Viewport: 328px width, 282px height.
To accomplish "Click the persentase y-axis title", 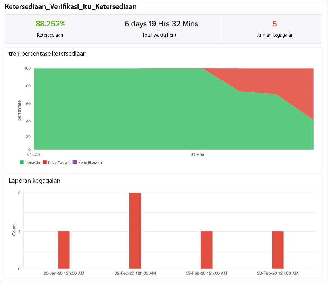I will pos(20,110).
